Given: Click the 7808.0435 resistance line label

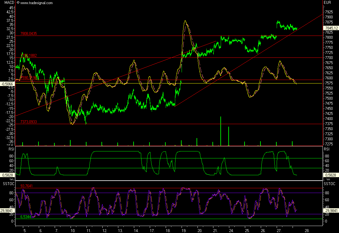Looking at the screenshot, I should pyautogui.click(x=29, y=34).
